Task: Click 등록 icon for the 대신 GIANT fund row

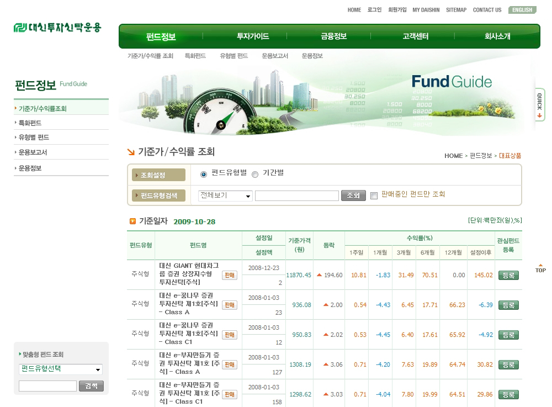Action: coord(508,275)
